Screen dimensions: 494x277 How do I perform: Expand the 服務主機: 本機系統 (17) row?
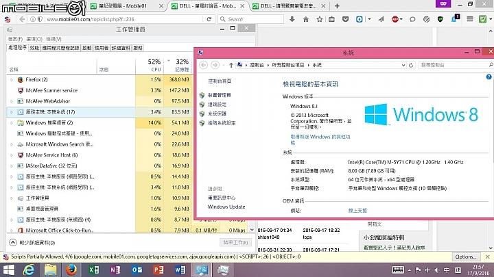12,111
